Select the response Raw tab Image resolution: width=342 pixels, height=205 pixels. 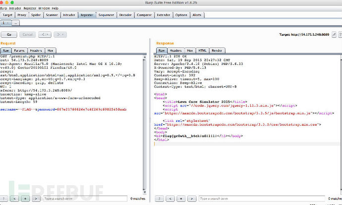[162, 51]
